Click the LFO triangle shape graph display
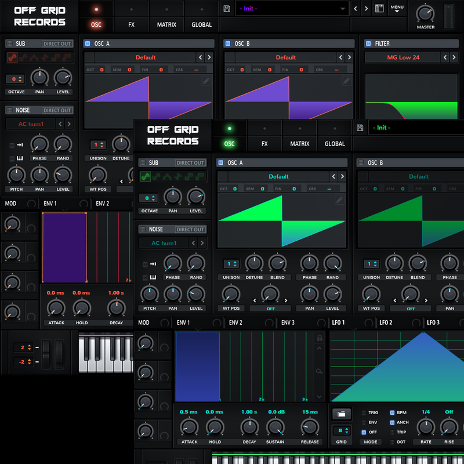The height and width of the screenshot is (464, 464). click(x=397, y=367)
